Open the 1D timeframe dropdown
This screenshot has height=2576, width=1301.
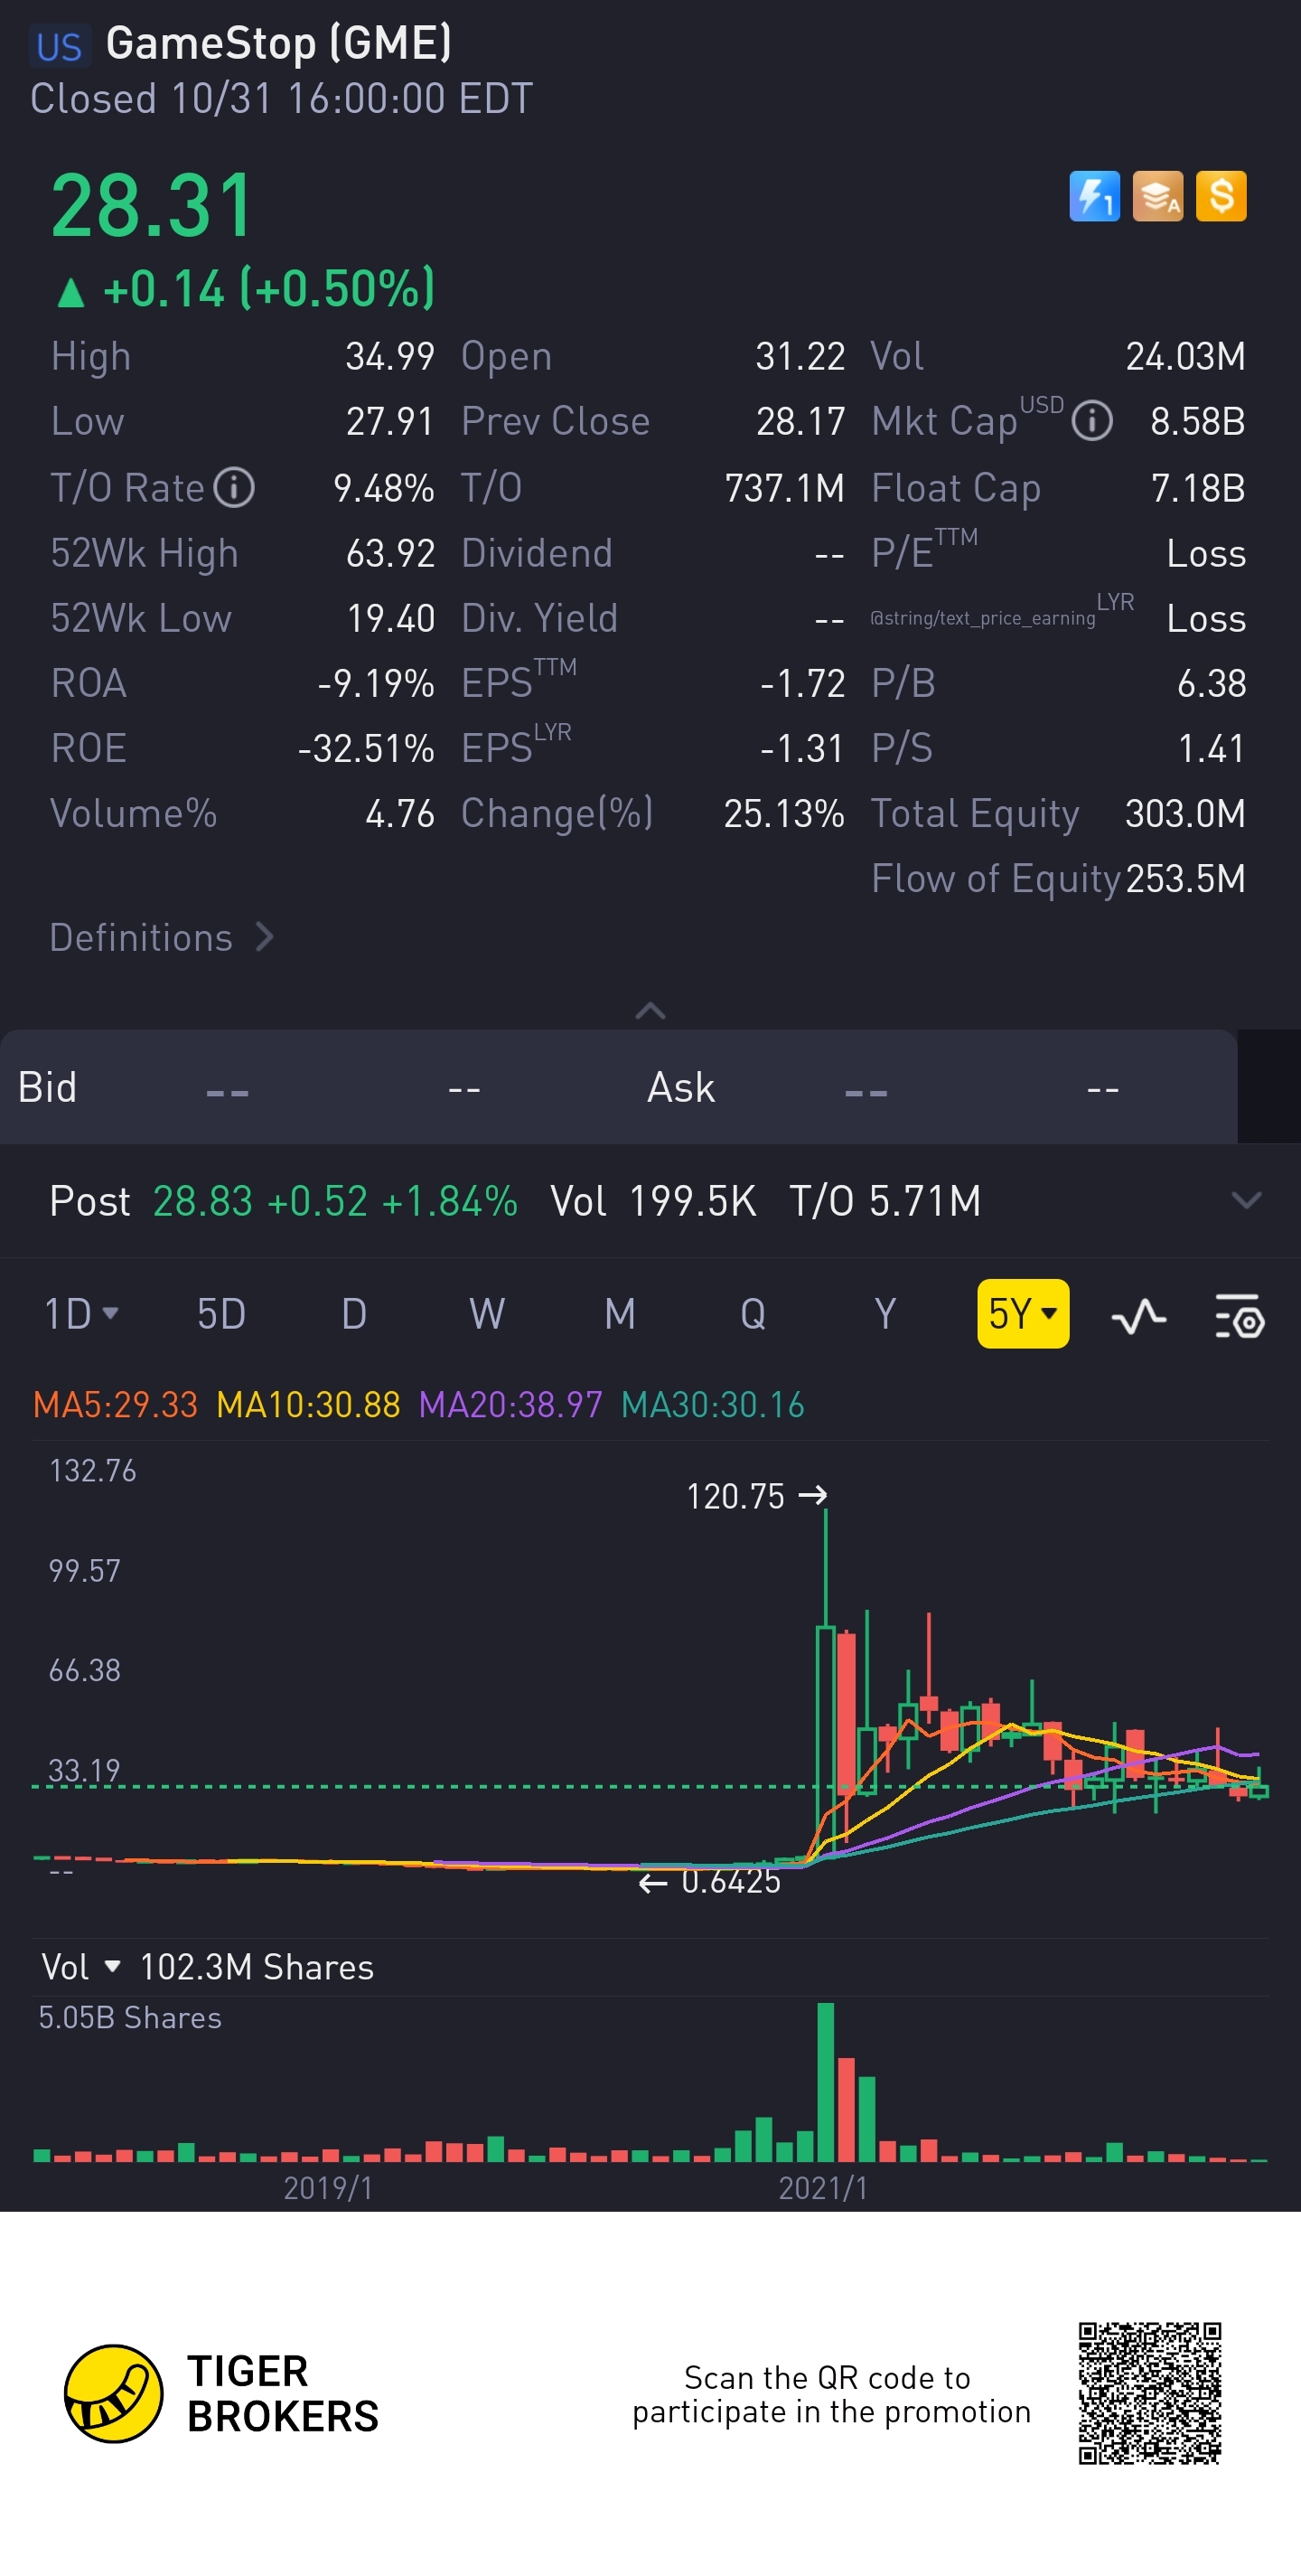tap(81, 1314)
